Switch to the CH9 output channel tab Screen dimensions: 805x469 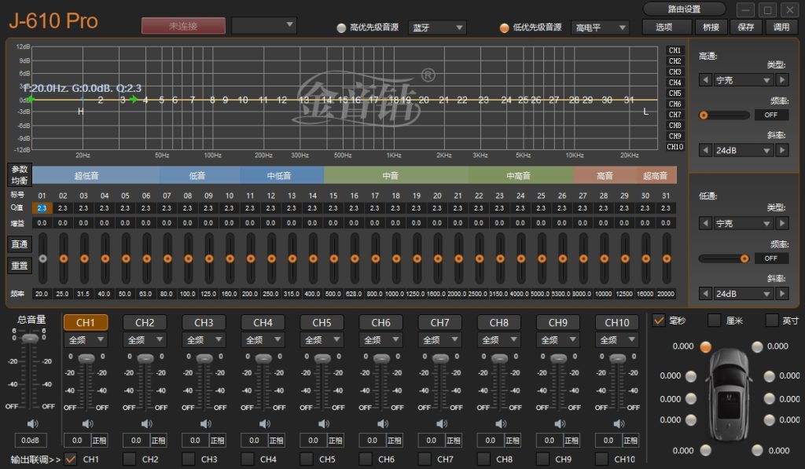[558, 322]
